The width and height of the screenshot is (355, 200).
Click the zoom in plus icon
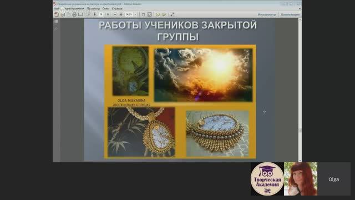pos(121,14)
